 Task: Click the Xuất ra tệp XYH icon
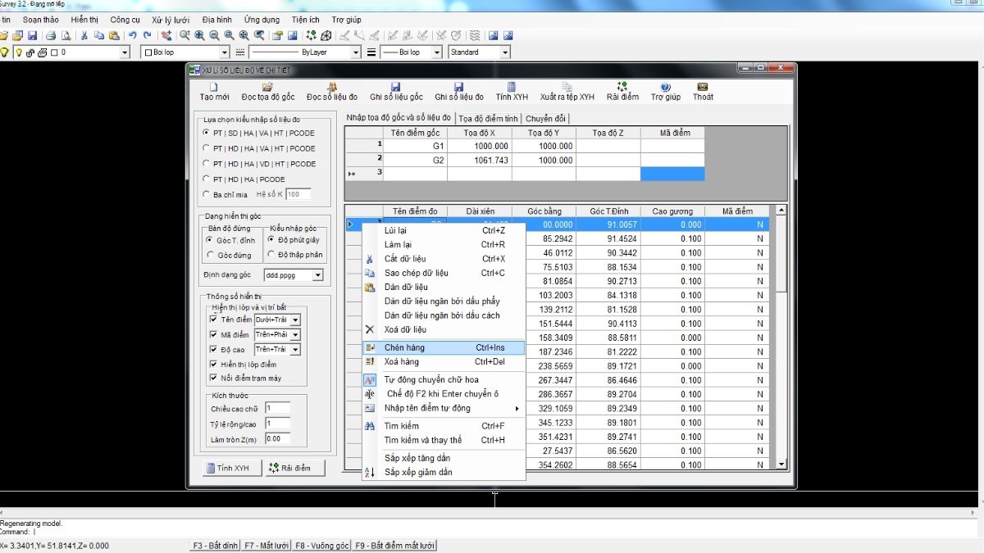(x=567, y=87)
